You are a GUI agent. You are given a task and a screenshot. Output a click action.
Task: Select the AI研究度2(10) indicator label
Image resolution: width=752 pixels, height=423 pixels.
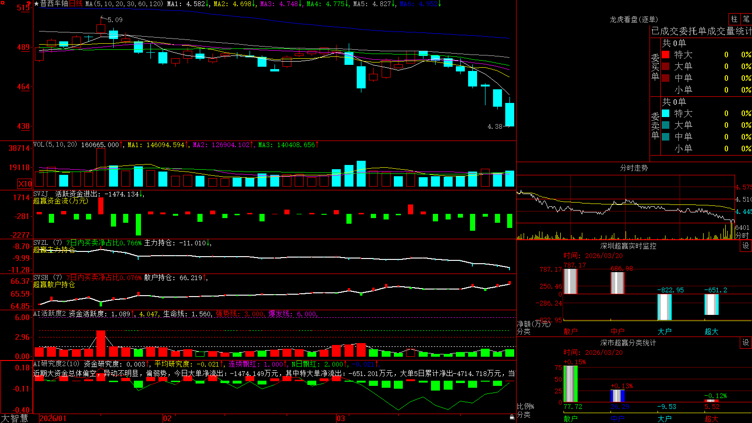pyautogui.click(x=57, y=364)
